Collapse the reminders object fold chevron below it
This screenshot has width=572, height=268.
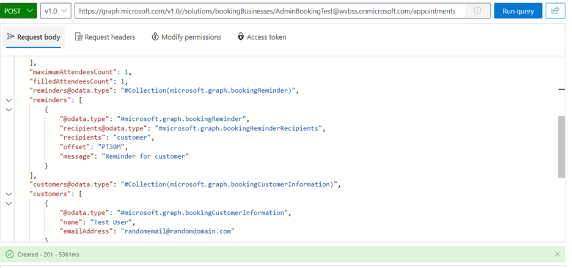(9, 109)
